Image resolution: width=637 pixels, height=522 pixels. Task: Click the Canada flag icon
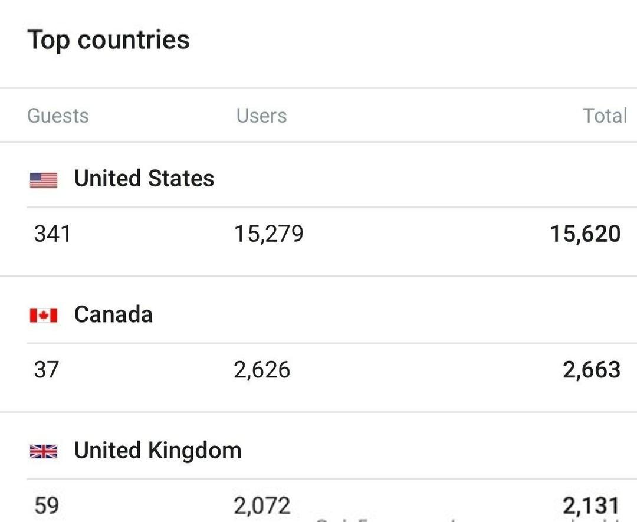coord(44,316)
